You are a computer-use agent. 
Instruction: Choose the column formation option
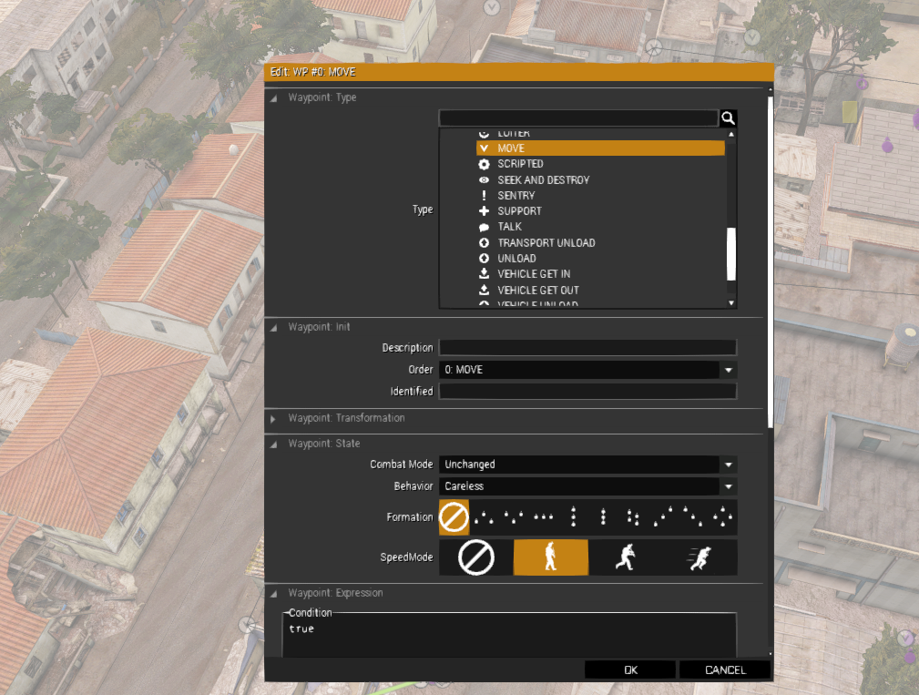pyautogui.click(x=573, y=516)
